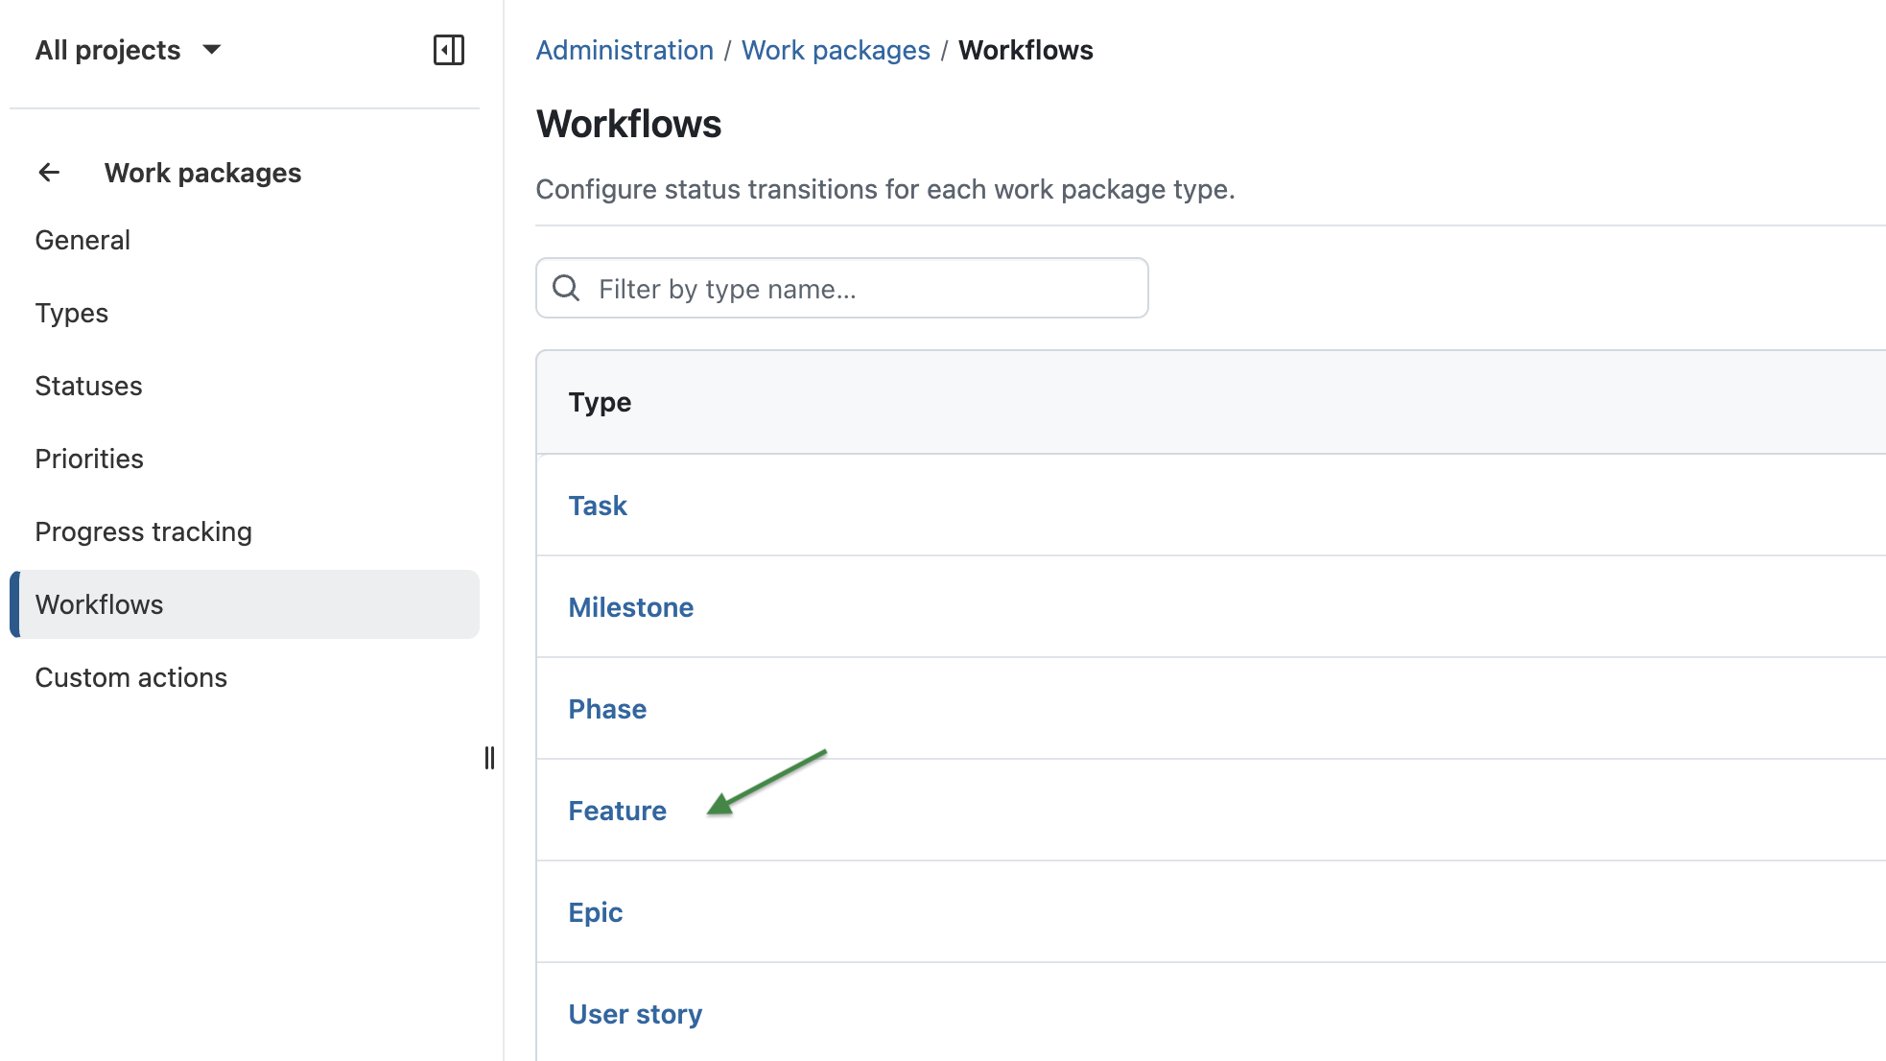The image size is (1886, 1061).
Task: Open Progress tracking settings
Action: (143, 531)
